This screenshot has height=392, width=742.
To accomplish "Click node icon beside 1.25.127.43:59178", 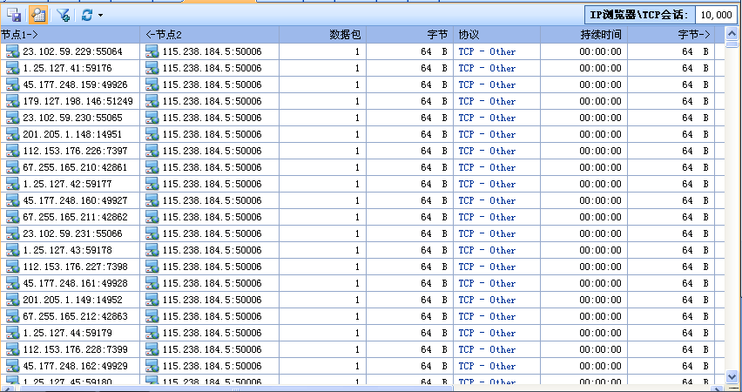I will (13, 251).
